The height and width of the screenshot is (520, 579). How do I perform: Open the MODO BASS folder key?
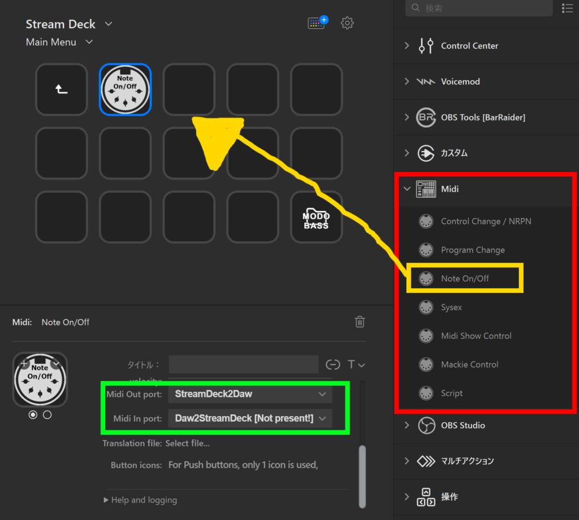(x=316, y=218)
